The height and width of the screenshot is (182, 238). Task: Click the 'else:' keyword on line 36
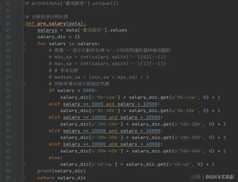pos(56,158)
